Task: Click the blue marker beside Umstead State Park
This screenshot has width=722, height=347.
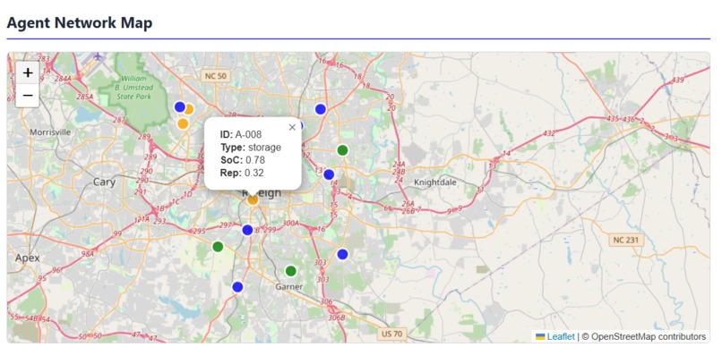Action: click(179, 106)
